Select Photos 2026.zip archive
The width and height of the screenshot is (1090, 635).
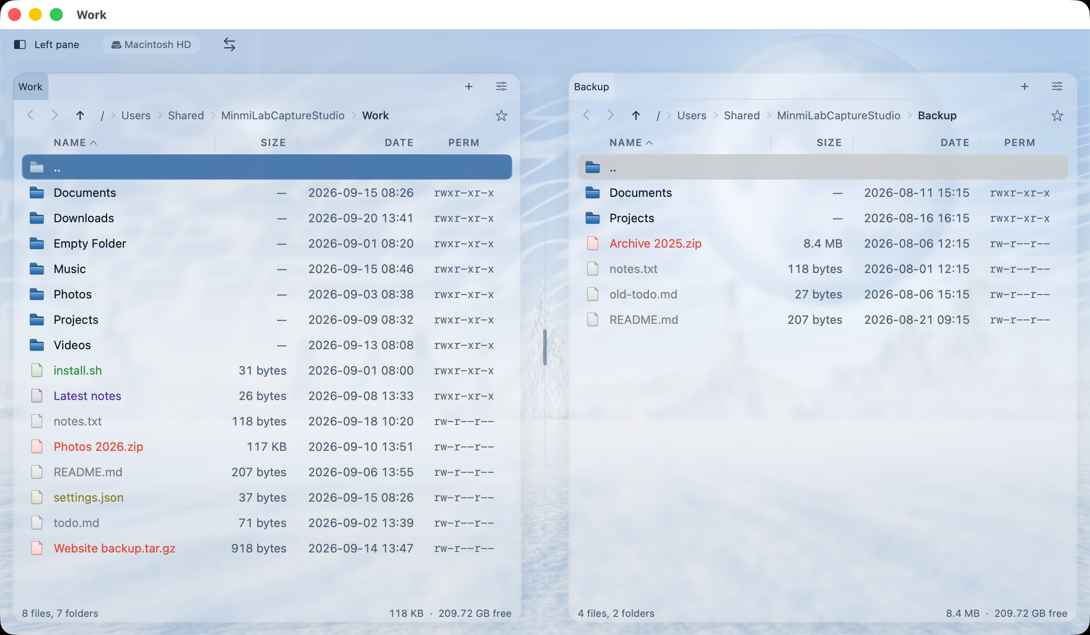[267, 447]
